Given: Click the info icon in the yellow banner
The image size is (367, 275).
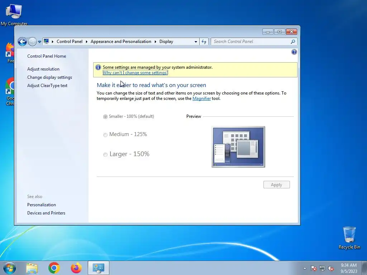Looking at the screenshot, I should point(98,67).
